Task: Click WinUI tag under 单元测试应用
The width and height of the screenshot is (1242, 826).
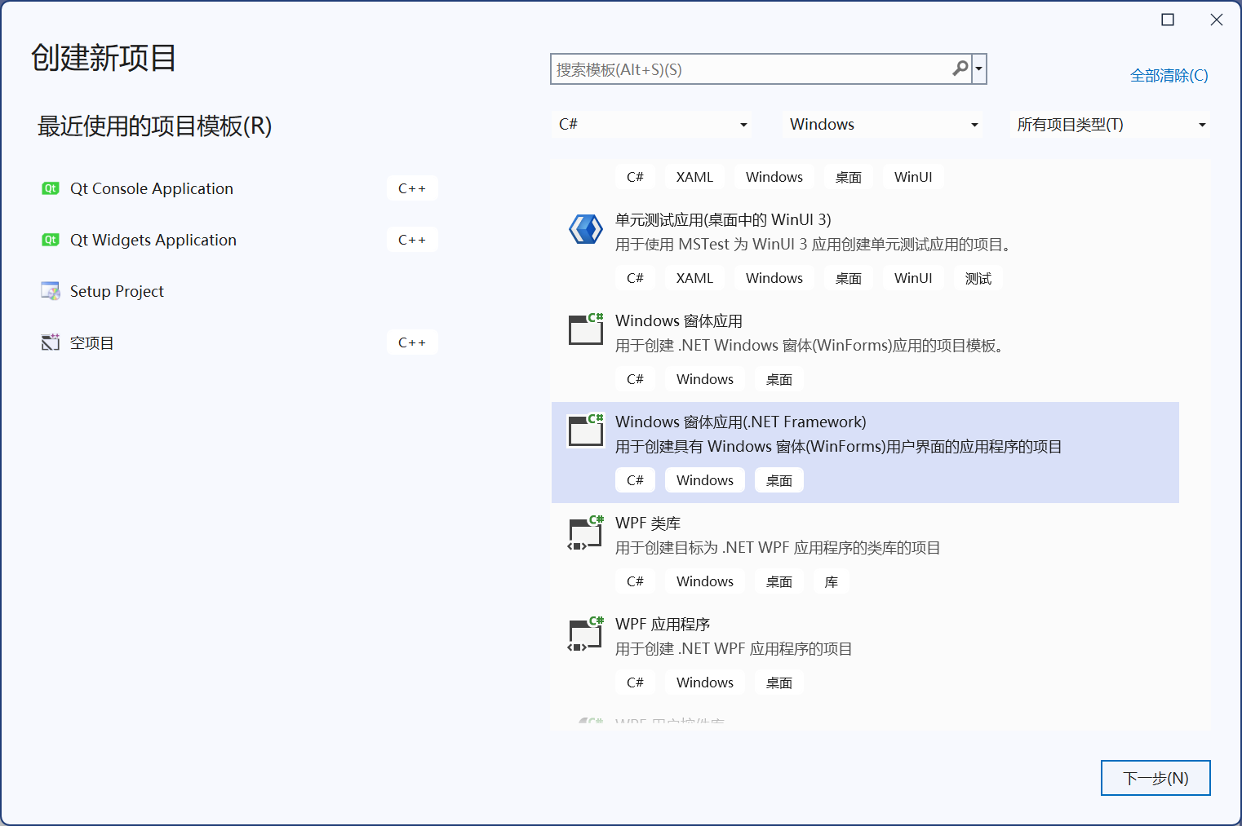Action: 913,278
